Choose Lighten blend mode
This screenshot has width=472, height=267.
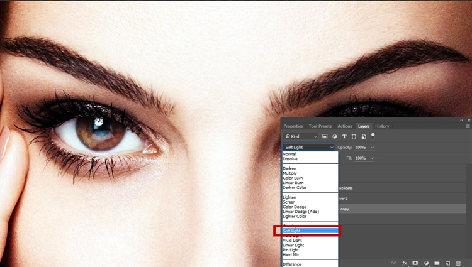click(x=310, y=197)
